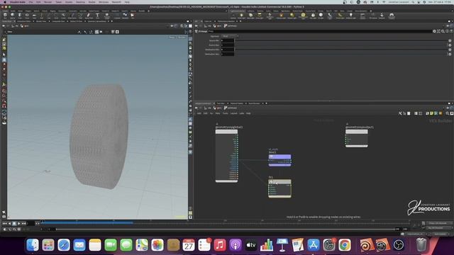
Task: Open the App Store from the Dock
Action: point(314,245)
